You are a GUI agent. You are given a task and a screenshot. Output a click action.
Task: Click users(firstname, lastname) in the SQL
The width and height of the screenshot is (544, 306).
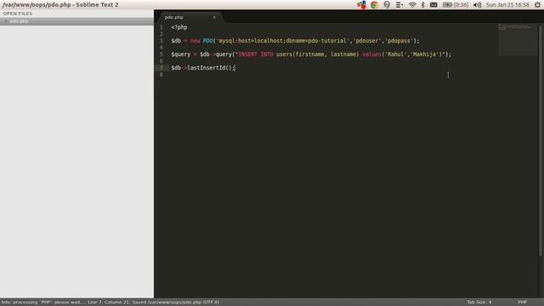click(x=317, y=54)
